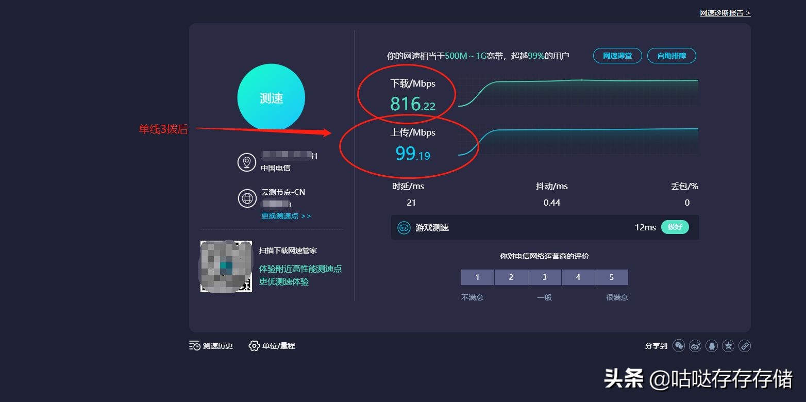Open 单位/量程 settings via the gear icon
Screen dimensions: 806x402
click(x=254, y=346)
